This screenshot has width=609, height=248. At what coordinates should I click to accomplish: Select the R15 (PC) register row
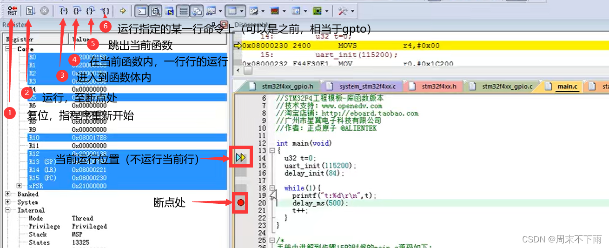pos(127,178)
